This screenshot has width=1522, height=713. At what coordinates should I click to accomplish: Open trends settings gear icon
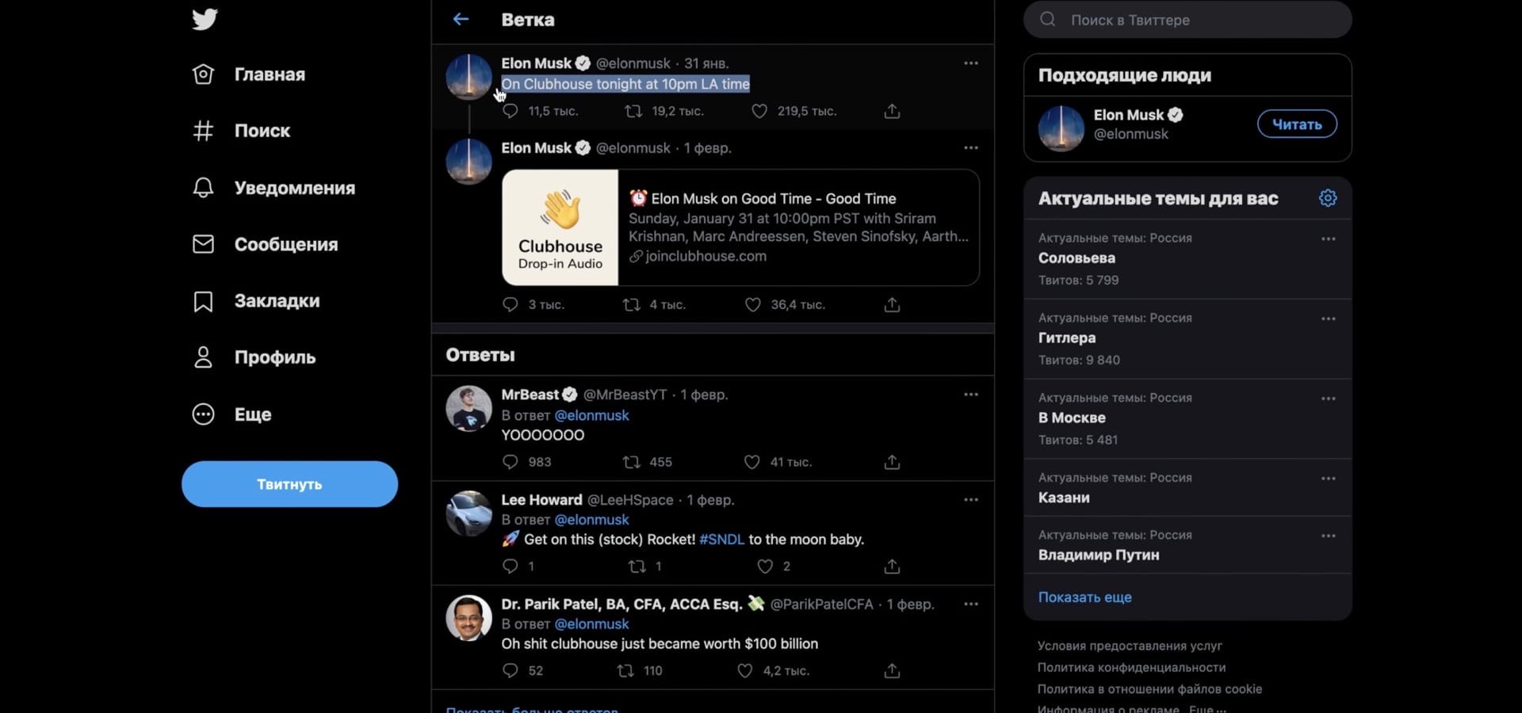[1328, 198]
